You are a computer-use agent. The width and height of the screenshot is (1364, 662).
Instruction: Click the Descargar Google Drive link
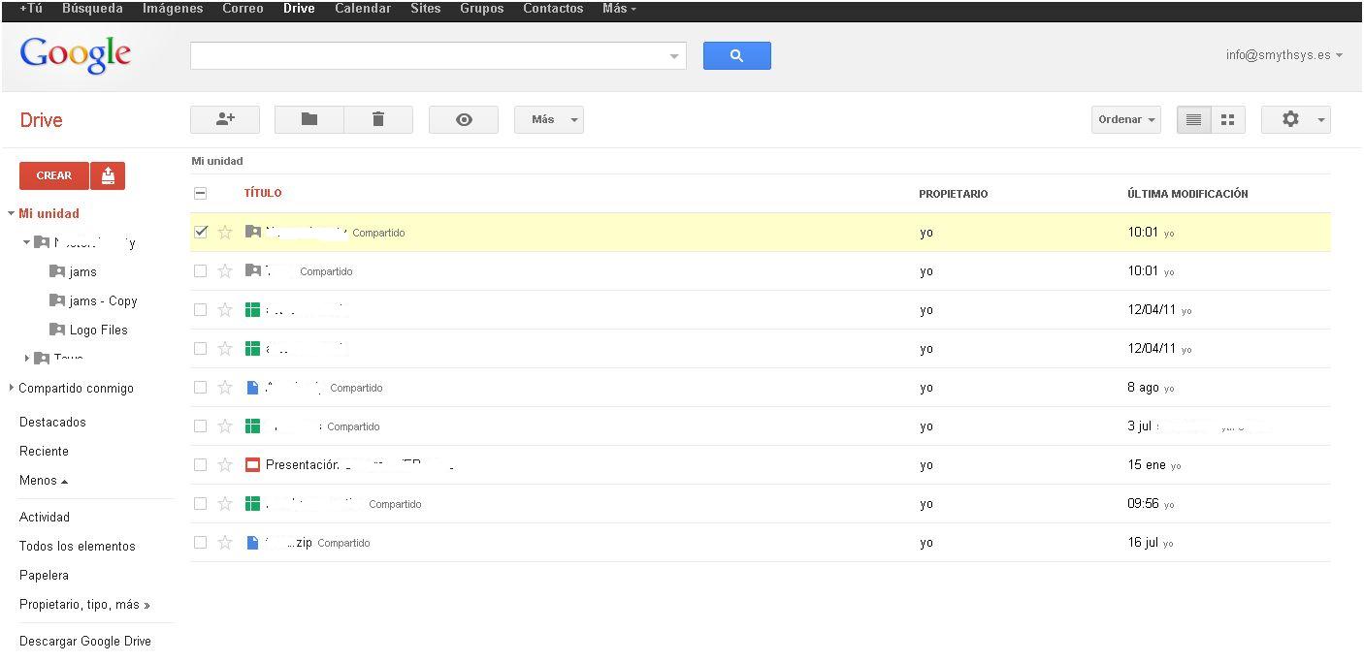[x=85, y=641]
